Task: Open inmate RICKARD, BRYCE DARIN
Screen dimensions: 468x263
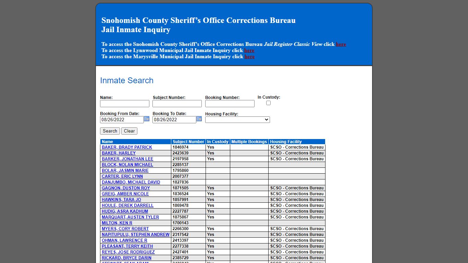Action: pyautogui.click(x=126, y=258)
